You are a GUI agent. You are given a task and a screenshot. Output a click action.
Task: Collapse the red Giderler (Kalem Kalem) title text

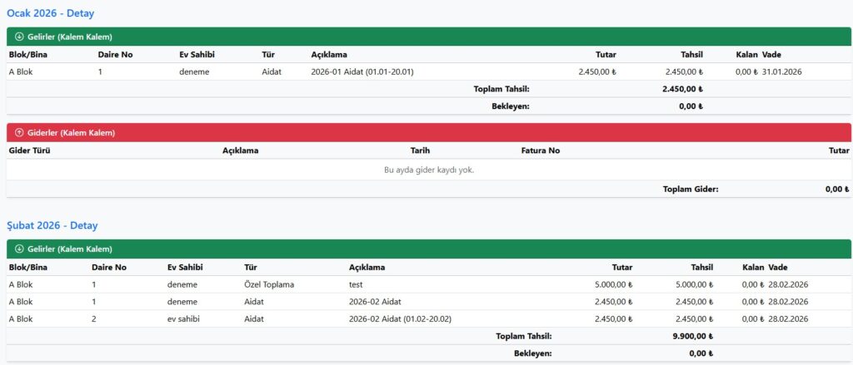point(71,132)
